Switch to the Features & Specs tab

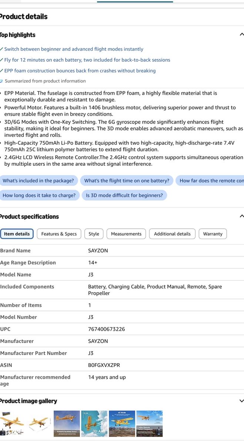pos(59,234)
